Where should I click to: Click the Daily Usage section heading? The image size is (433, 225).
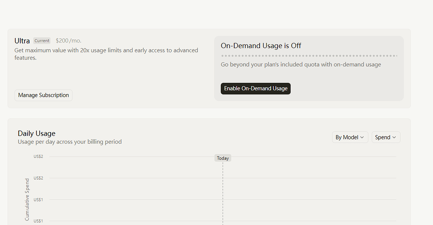(x=36, y=133)
